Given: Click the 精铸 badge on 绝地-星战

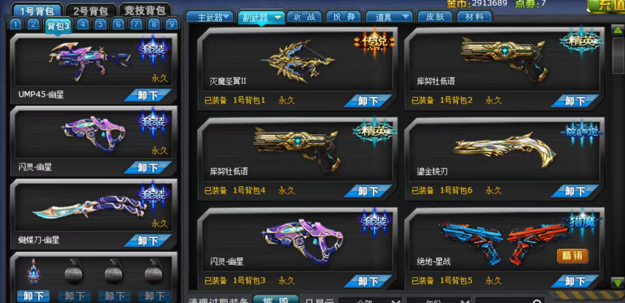Looking at the screenshot, I should (x=572, y=256).
